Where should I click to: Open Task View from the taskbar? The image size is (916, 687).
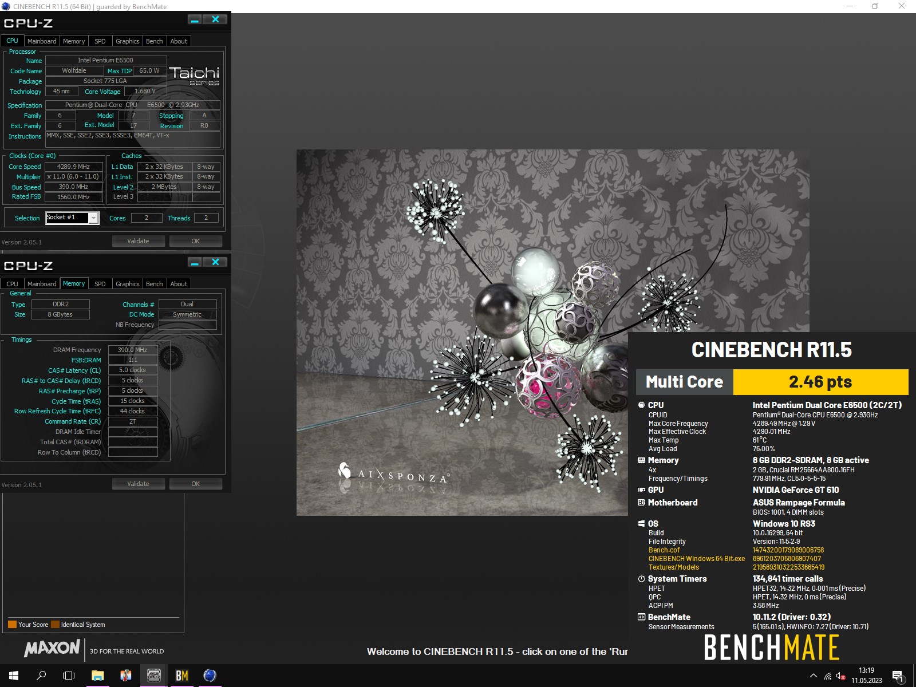(x=69, y=676)
